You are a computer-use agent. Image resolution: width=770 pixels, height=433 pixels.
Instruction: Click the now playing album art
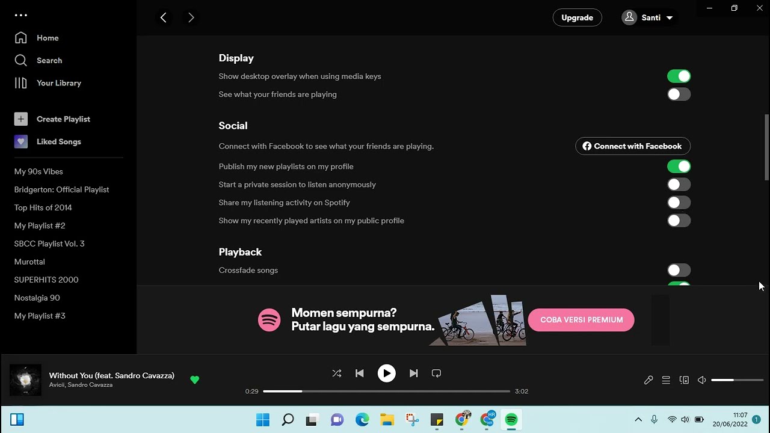[x=25, y=380]
